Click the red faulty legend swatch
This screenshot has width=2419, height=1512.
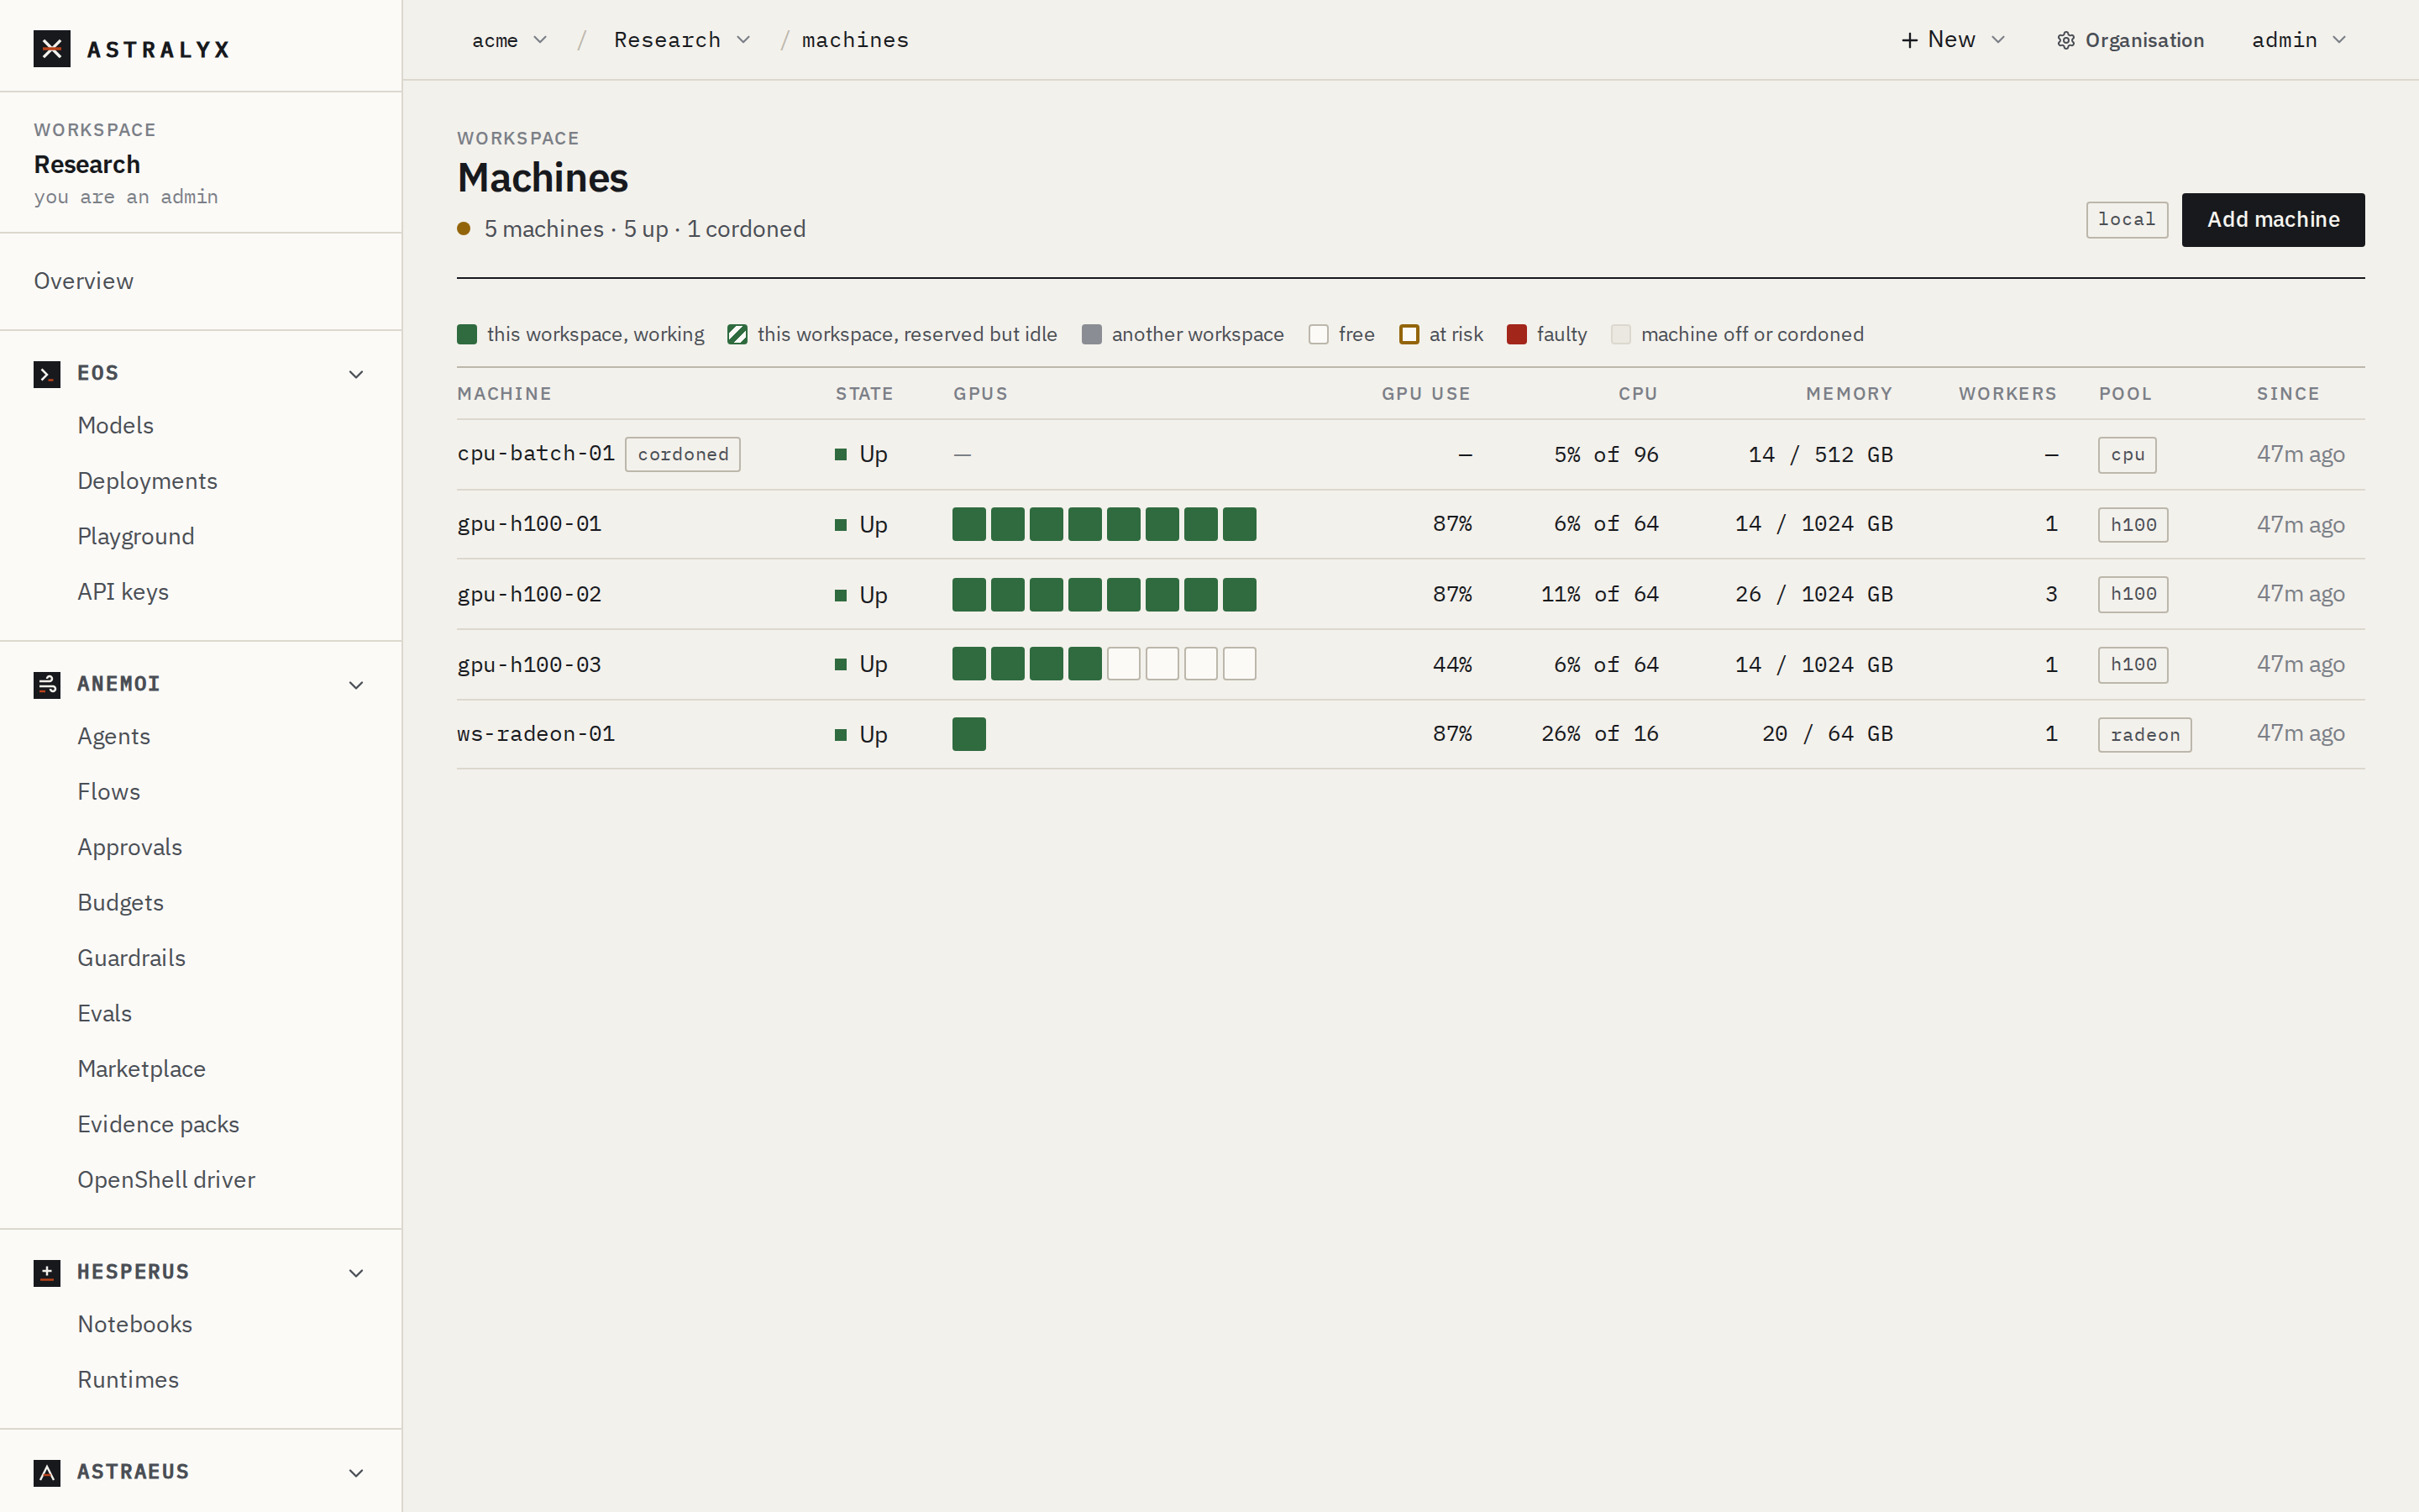(1518, 335)
